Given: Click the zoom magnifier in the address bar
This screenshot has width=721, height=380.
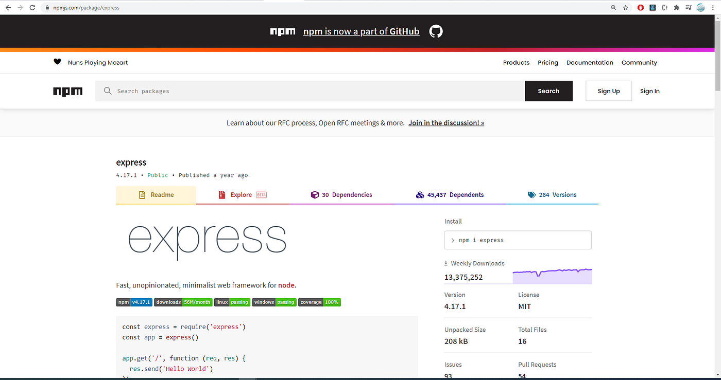Looking at the screenshot, I should [x=613, y=7].
